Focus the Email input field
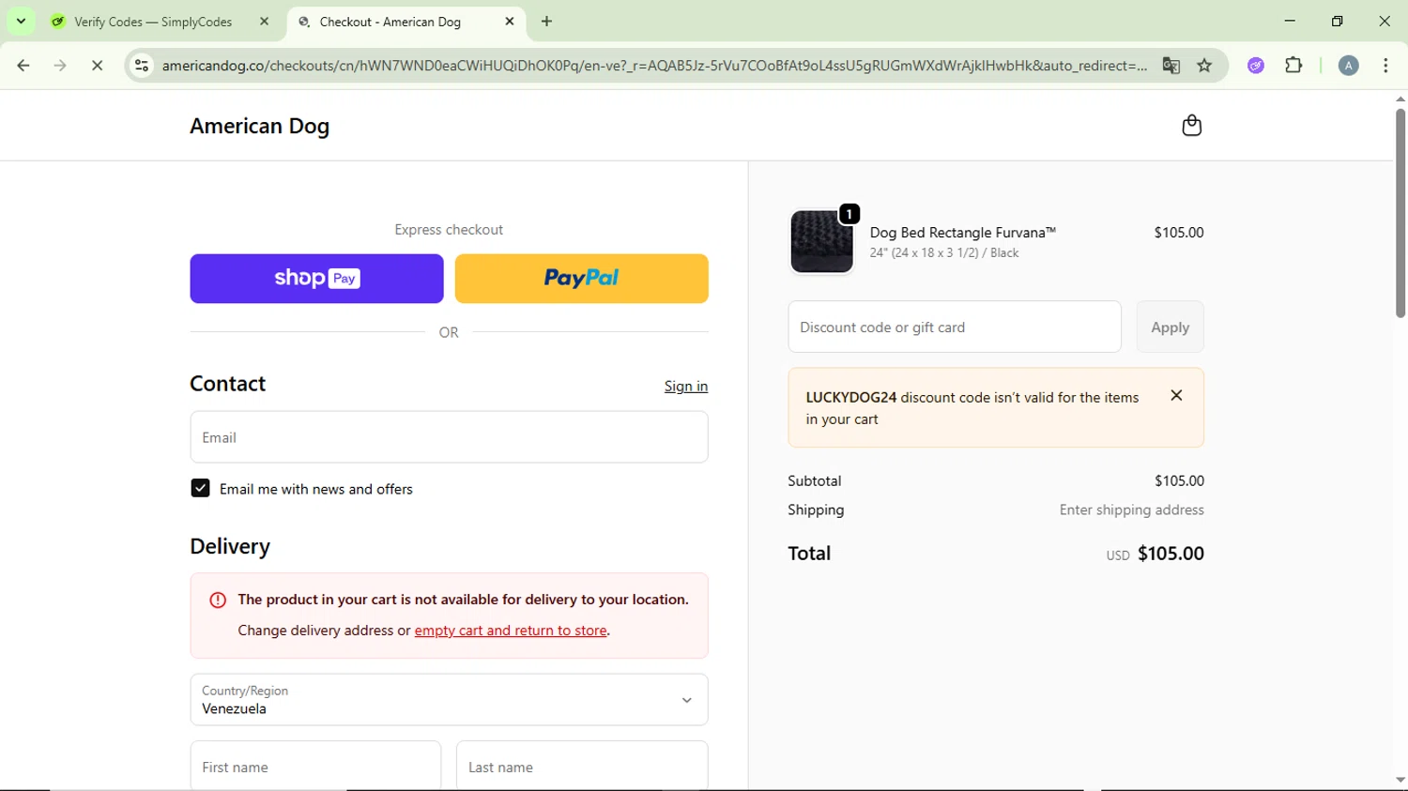Screen dimensions: 1408x791 point(449,437)
